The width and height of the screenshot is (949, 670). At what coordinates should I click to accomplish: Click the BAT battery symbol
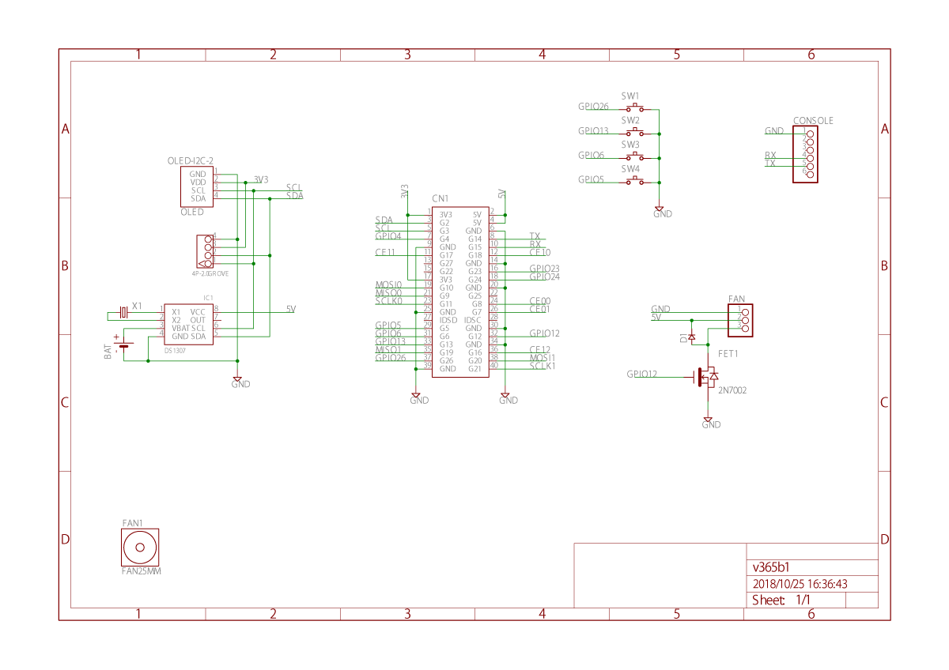coord(124,344)
